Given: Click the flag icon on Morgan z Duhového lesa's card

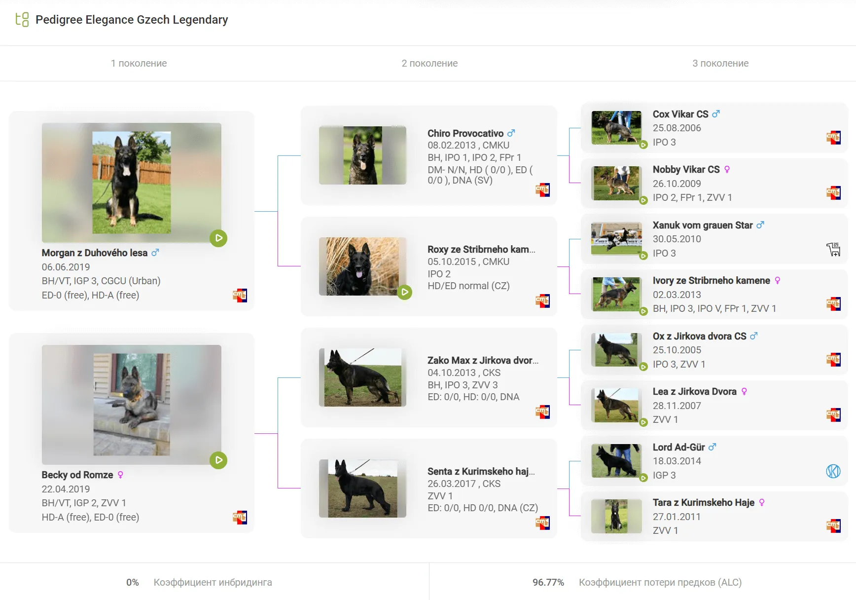Looking at the screenshot, I should point(240,296).
